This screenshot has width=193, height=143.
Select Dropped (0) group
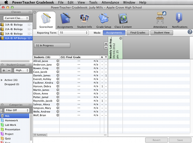click(x=12, y=84)
